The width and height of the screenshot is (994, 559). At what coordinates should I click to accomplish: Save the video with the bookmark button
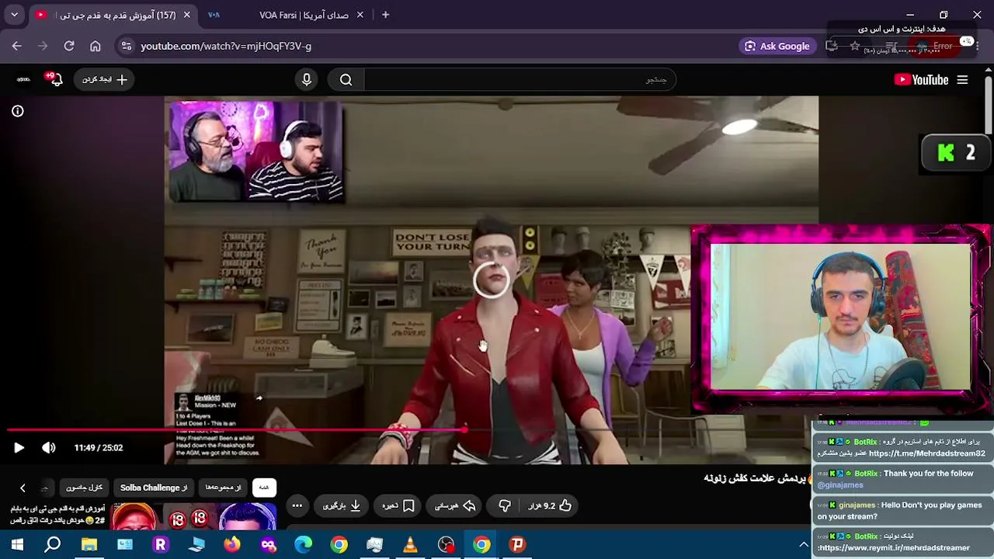pyautogui.click(x=398, y=505)
